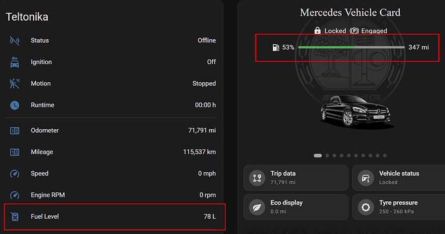Click the Fuel Level canister icon

click(x=14, y=217)
